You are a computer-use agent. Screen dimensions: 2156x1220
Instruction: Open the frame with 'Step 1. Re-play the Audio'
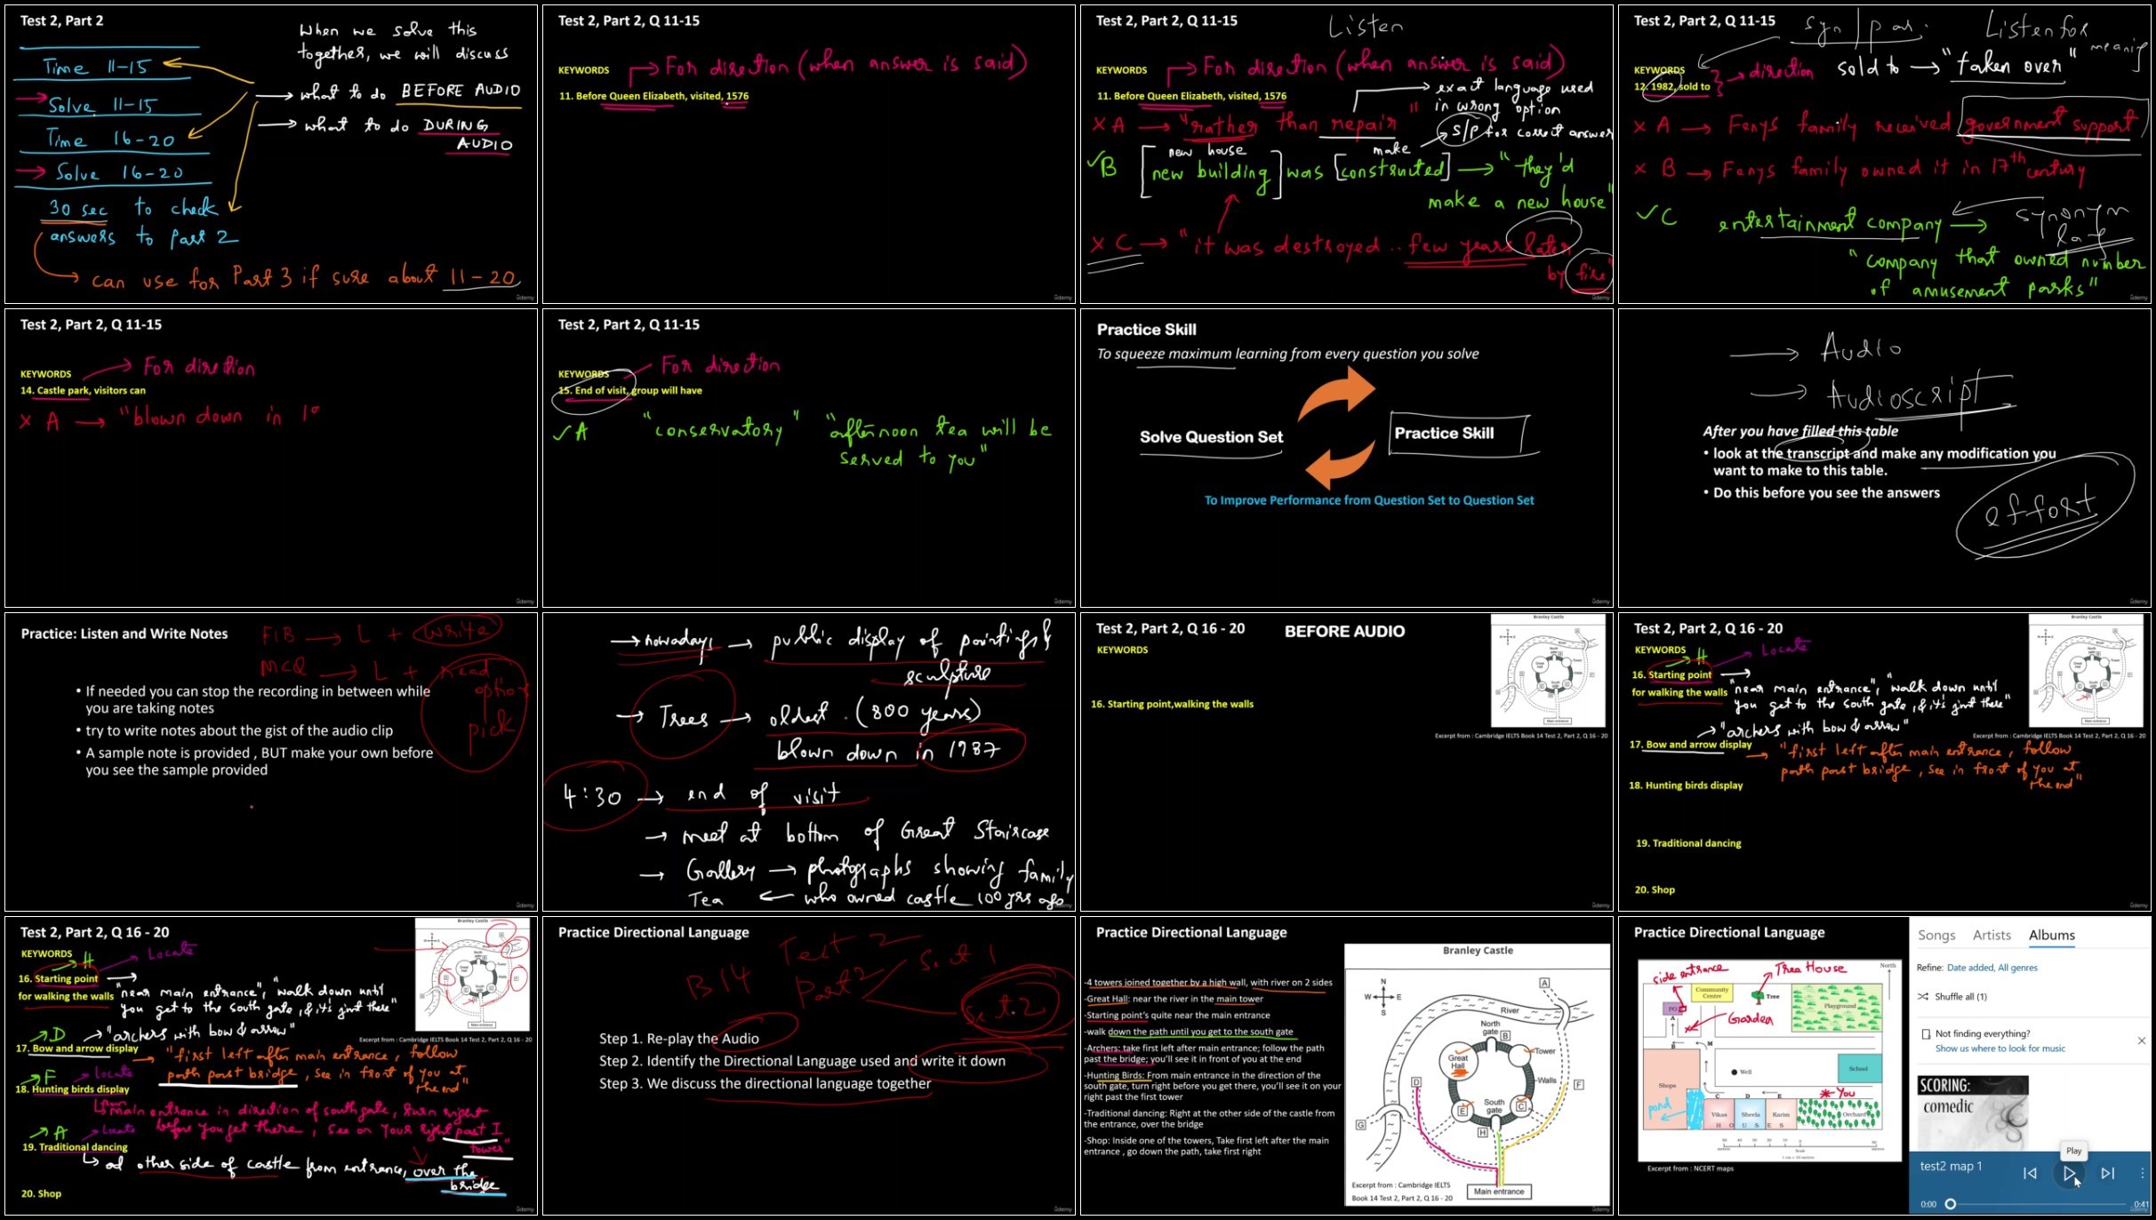(x=808, y=1065)
